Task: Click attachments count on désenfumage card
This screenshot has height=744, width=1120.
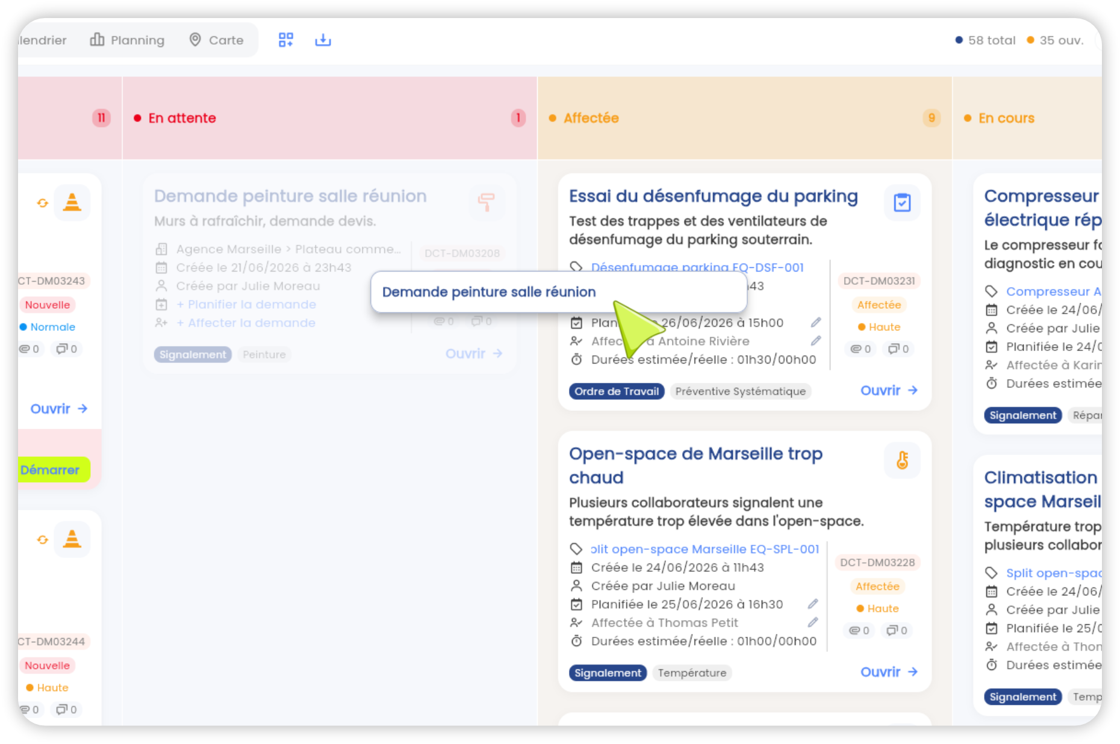Action: (861, 349)
